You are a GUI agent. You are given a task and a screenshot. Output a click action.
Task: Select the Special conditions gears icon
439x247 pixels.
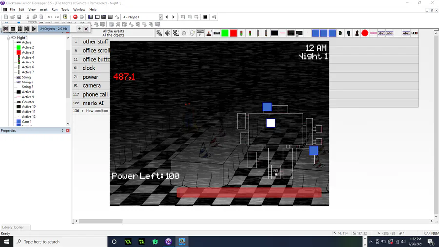pyautogui.click(x=159, y=33)
